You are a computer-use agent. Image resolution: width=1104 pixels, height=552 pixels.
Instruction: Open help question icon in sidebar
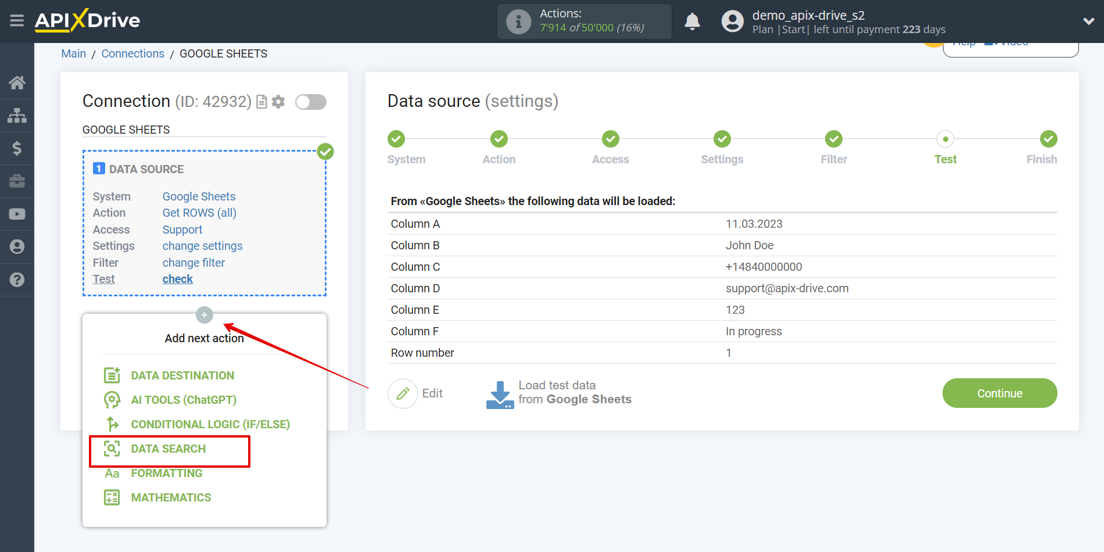17,279
